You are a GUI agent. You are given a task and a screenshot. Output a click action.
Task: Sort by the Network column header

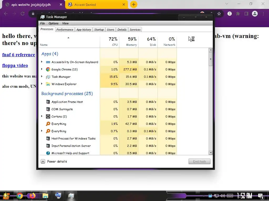point(167,42)
